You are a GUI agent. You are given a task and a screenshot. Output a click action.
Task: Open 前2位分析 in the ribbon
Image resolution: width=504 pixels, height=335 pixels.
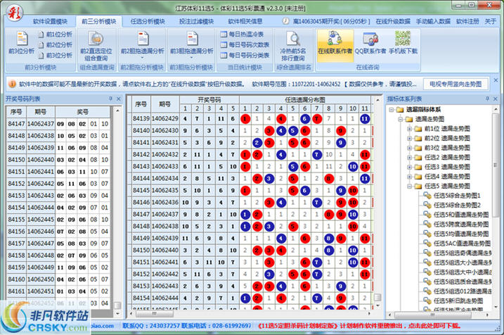click(55, 45)
